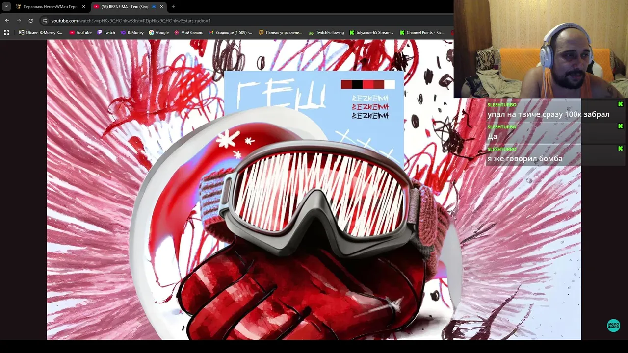Open the Мой баланс bookmark
Viewport: 628px width, 353px height.
188,33
